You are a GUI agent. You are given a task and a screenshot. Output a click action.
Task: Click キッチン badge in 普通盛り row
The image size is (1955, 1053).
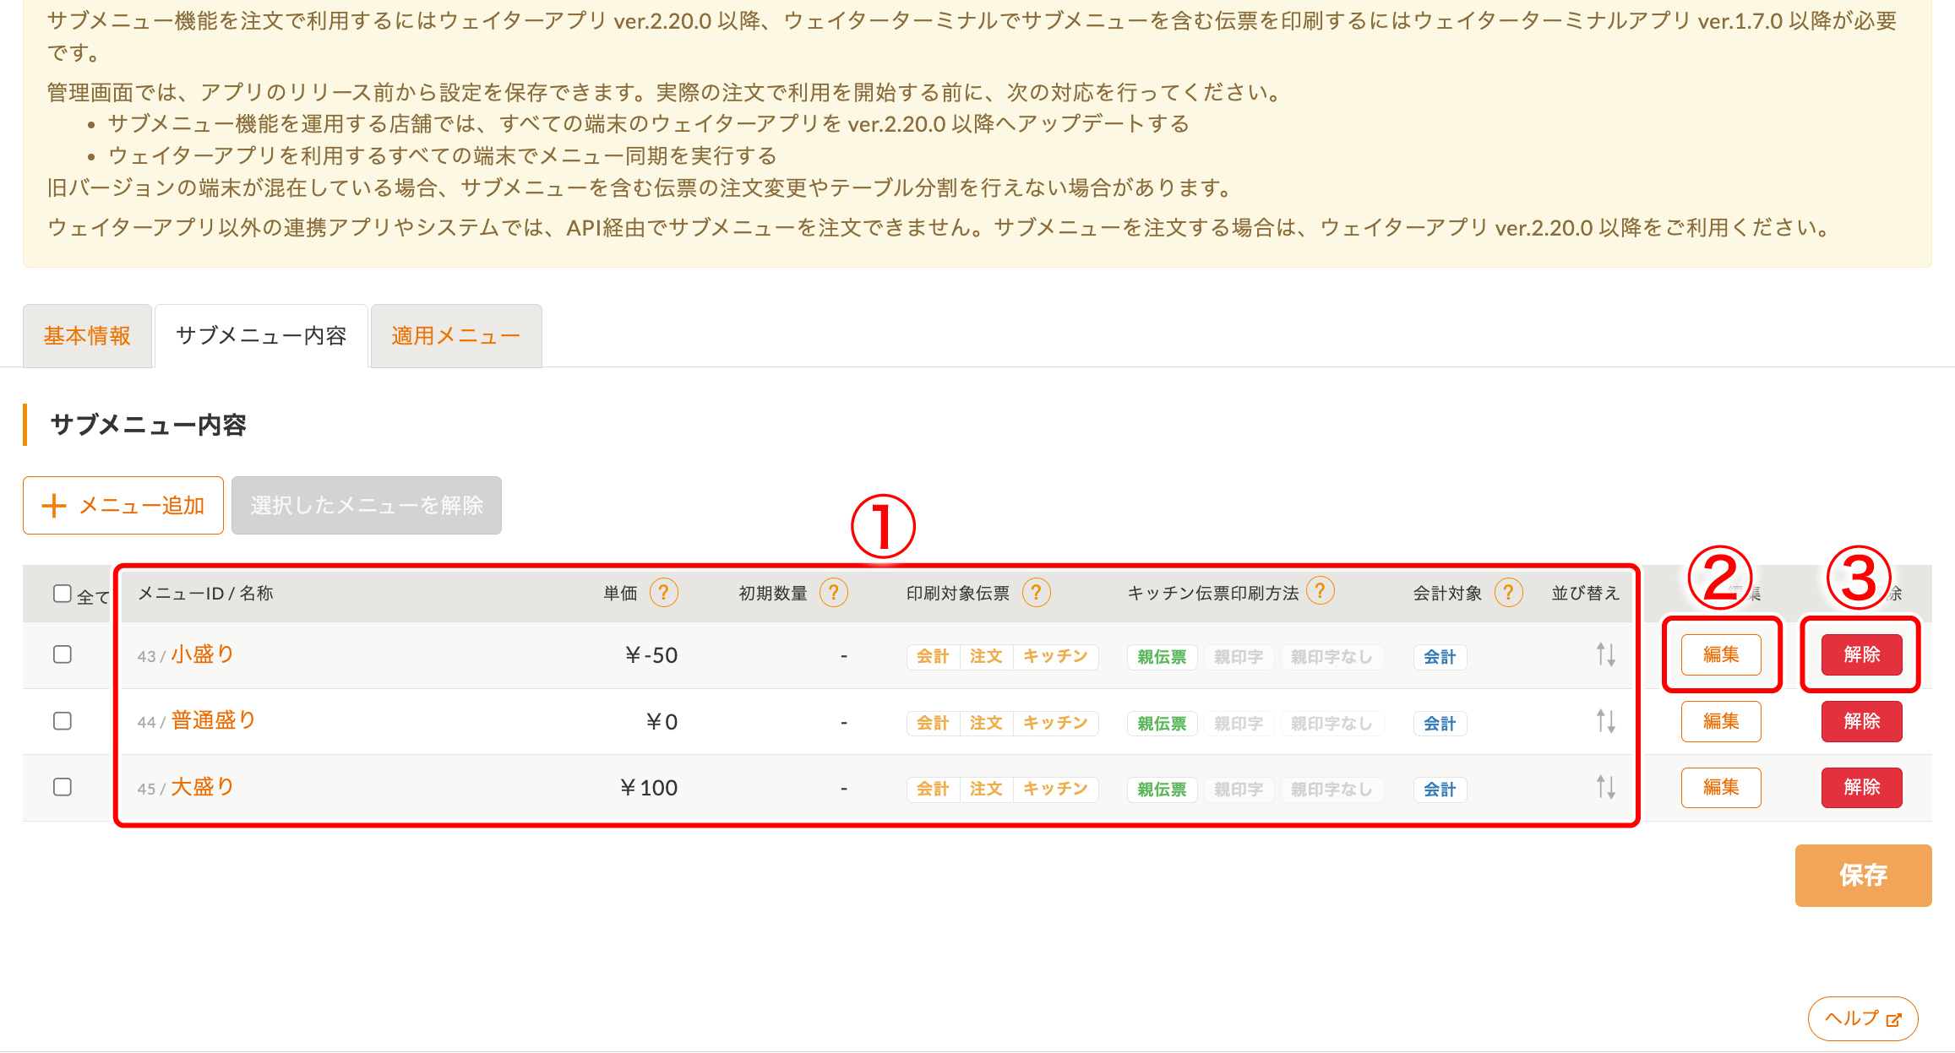1055,723
